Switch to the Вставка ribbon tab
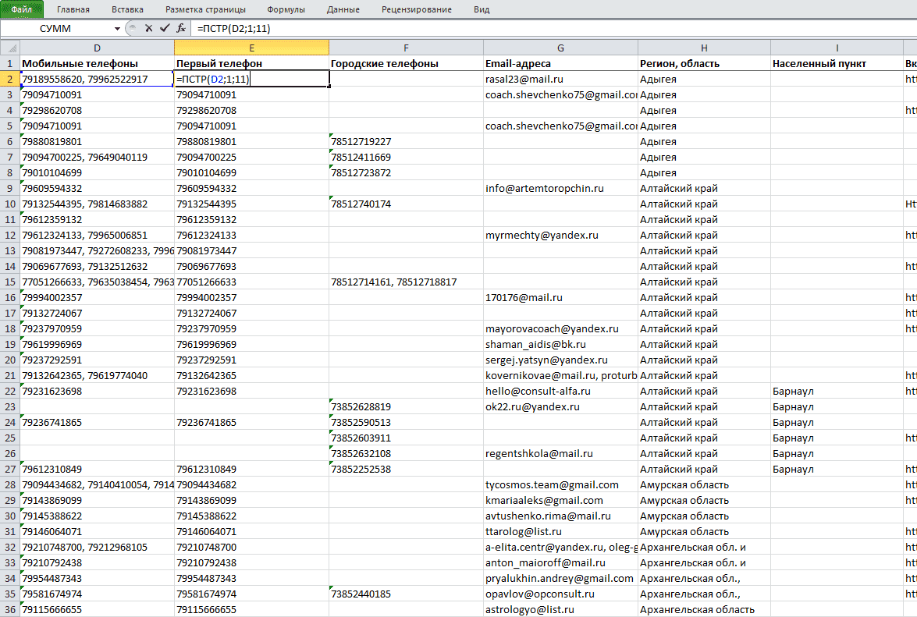 click(127, 9)
